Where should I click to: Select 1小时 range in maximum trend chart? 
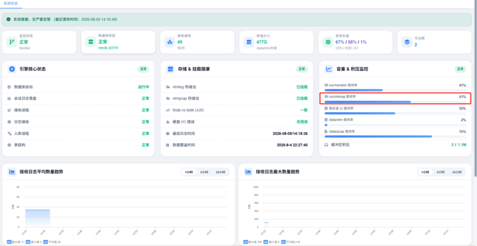click(x=425, y=172)
